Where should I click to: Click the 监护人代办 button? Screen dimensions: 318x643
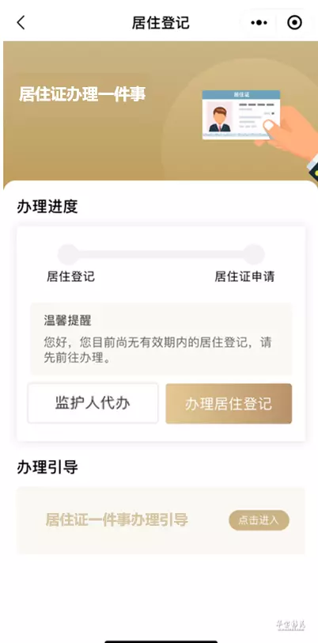[93, 403]
